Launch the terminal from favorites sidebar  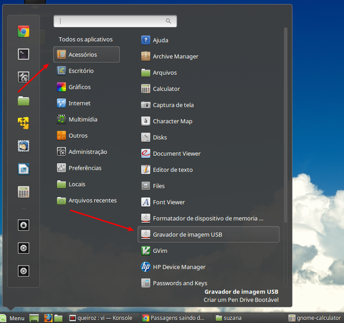23,55
